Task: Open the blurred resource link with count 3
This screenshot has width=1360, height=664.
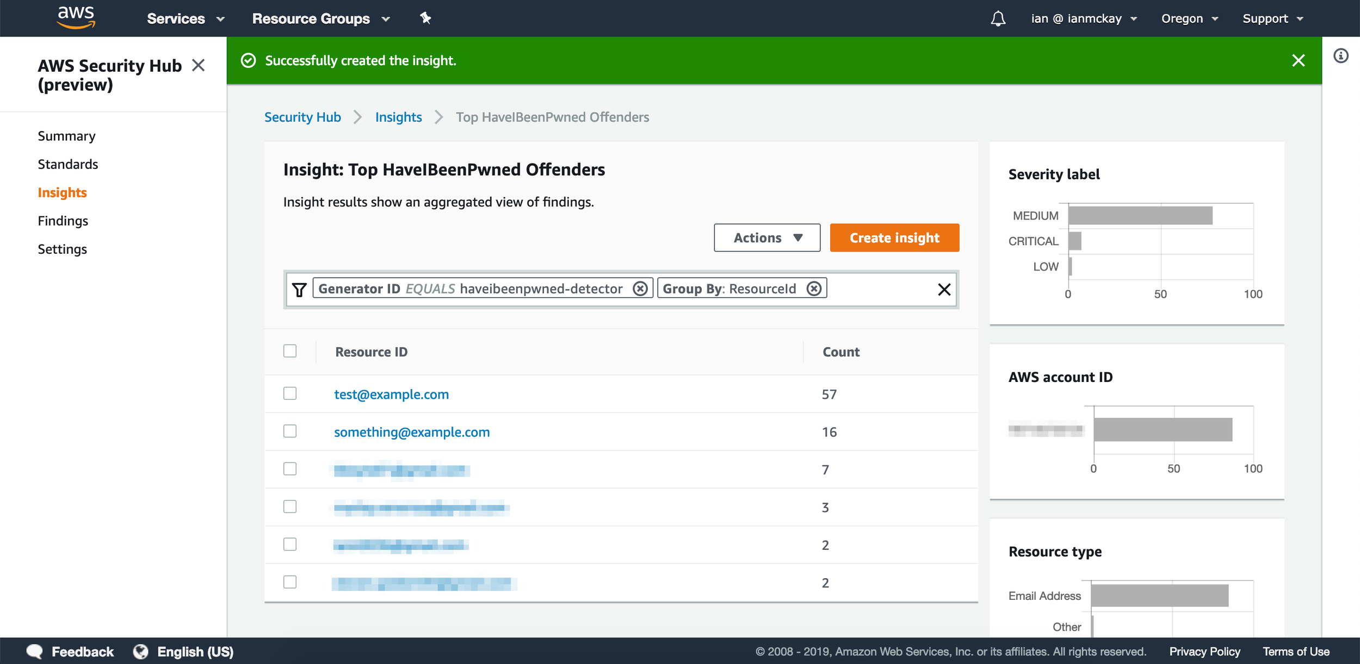Action: (x=421, y=508)
